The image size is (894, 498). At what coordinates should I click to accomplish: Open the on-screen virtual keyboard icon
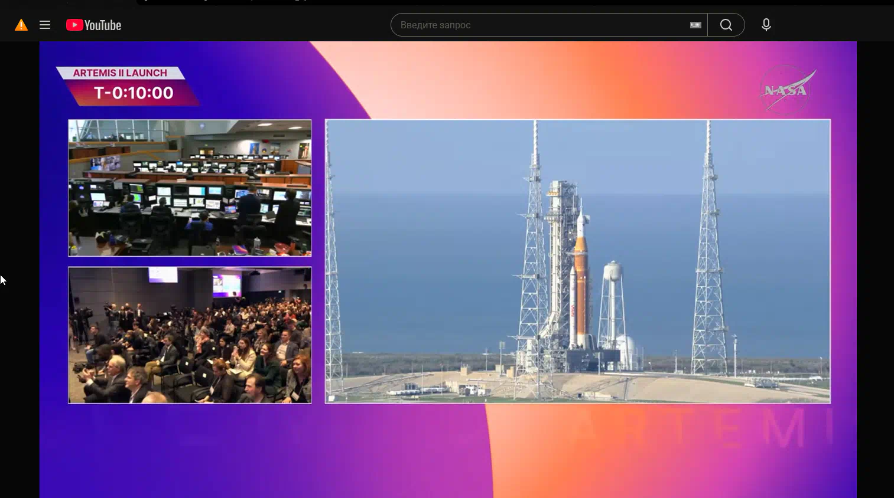click(x=695, y=25)
